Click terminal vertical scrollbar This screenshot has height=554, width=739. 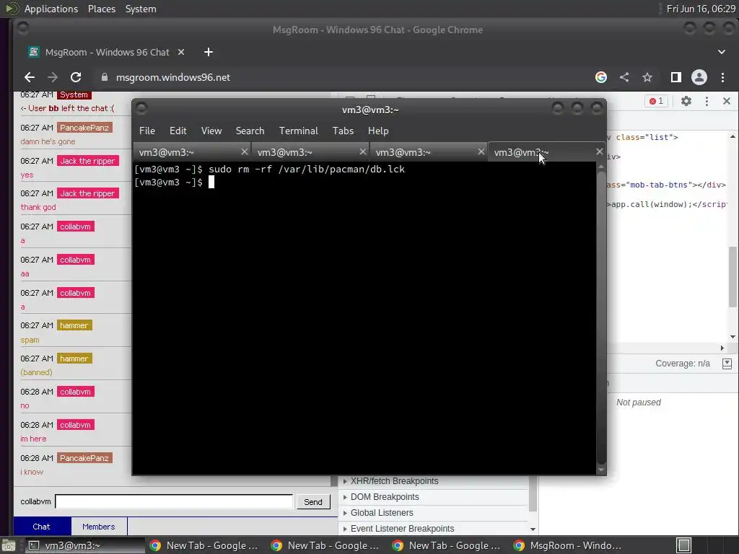(601, 319)
